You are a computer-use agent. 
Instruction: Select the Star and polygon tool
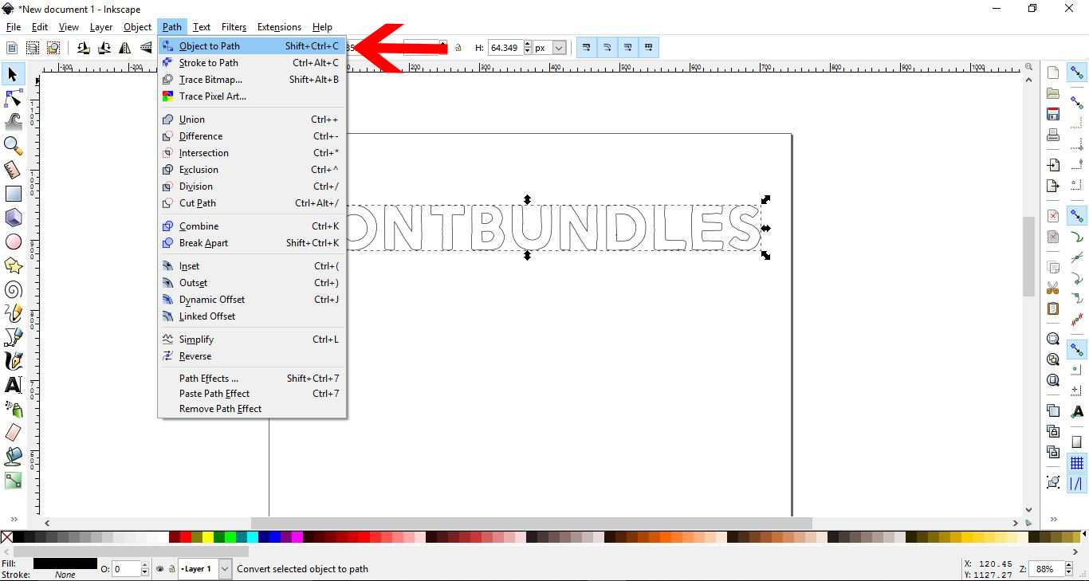(x=13, y=265)
